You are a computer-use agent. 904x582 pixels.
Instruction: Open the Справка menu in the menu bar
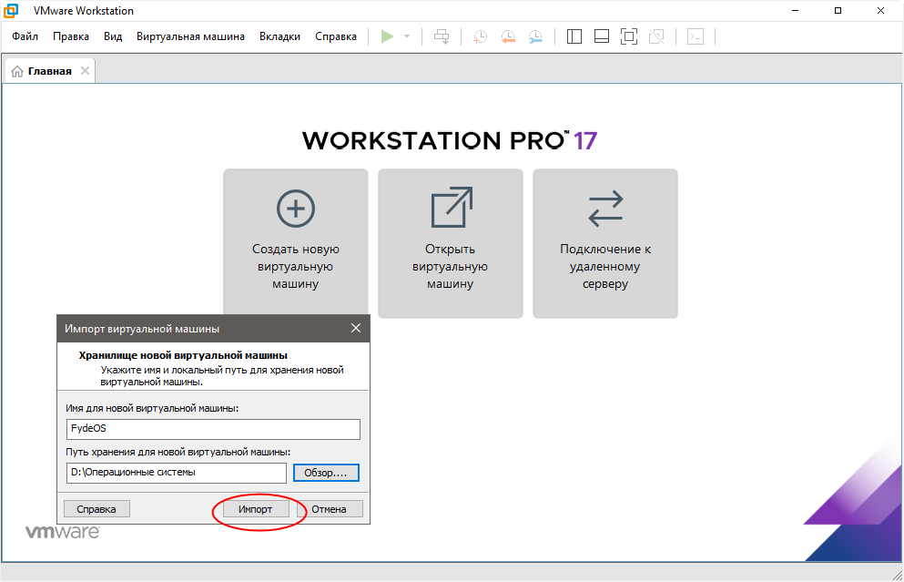click(x=336, y=36)
